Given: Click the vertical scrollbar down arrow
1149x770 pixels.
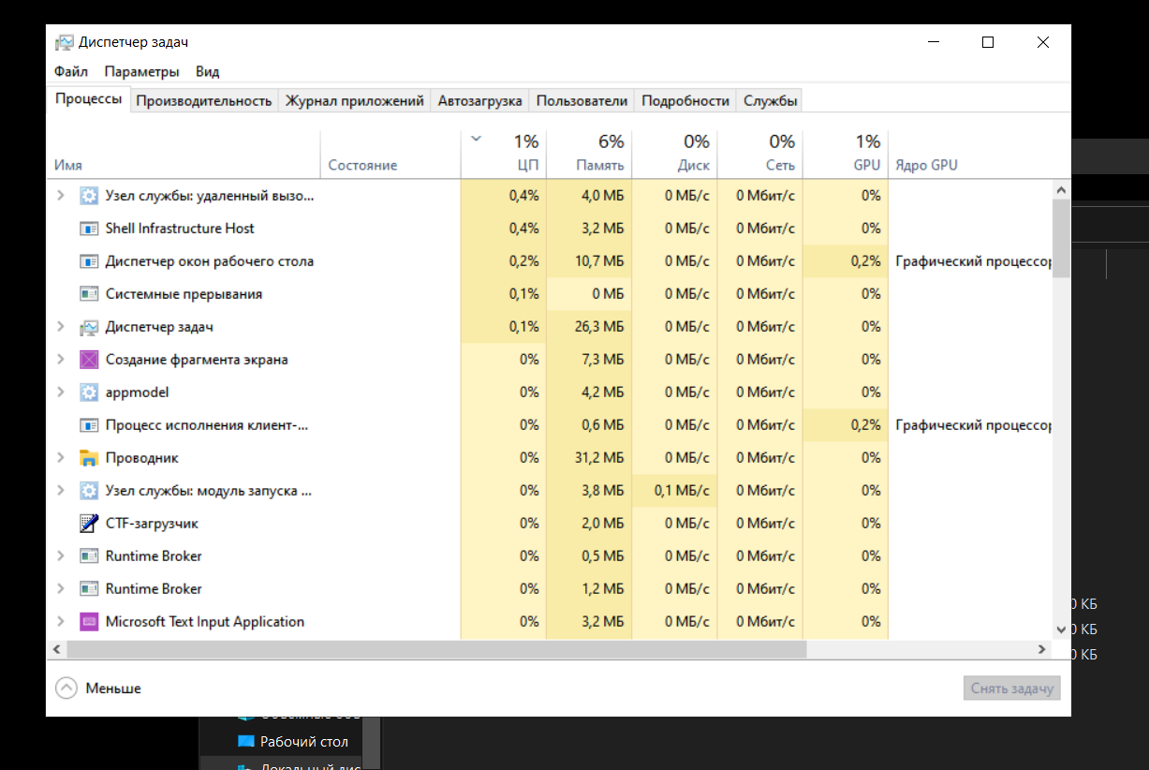Looking at the screenshot, I should pos(1061,630).
